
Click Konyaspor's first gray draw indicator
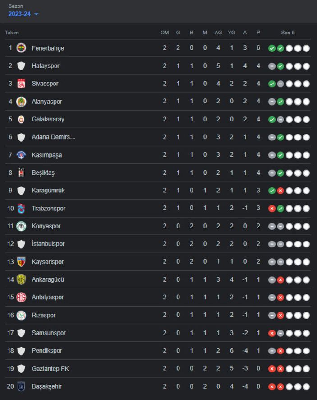coord(271,226)
